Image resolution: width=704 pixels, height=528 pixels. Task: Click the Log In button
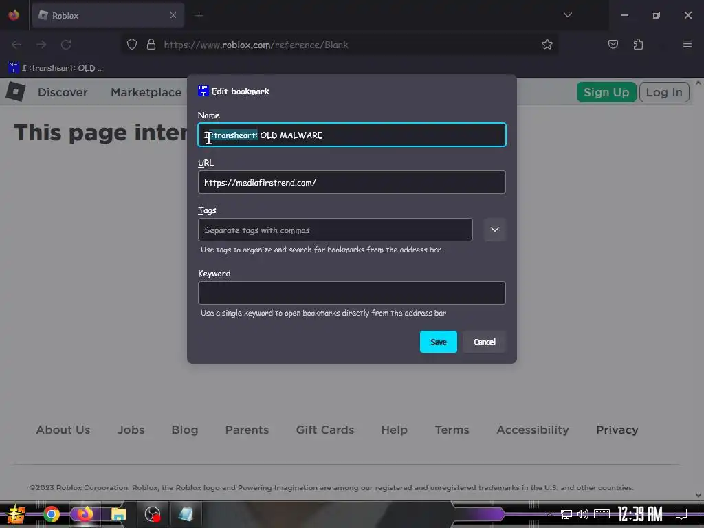click(664, 92)
